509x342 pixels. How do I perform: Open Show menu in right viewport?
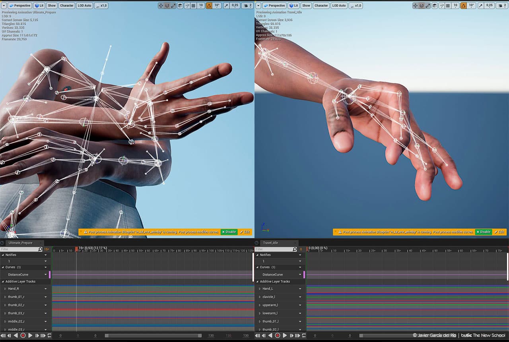coord(306,6)
